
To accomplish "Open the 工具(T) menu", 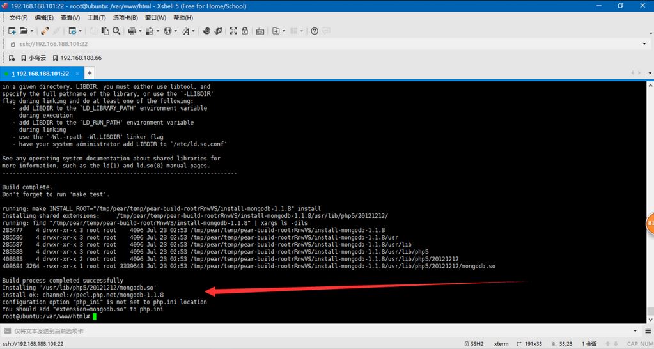I will 96,18.
